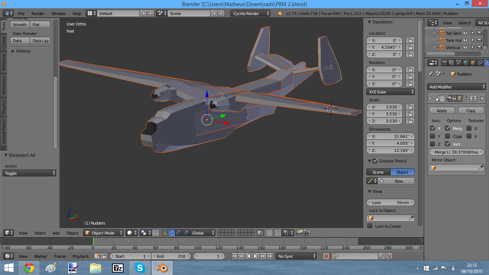The width and height of the screenshot is (489, 275).
Task: Toggle the Vertex Groups checkbox
Action: (447, 144)
